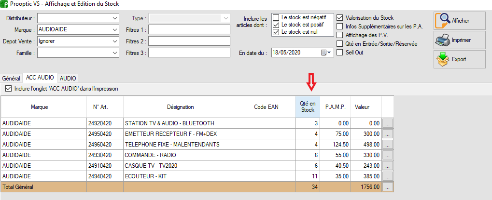492x200 pixels.
Task: Click total value 1756.00
Action: [370, 187]
